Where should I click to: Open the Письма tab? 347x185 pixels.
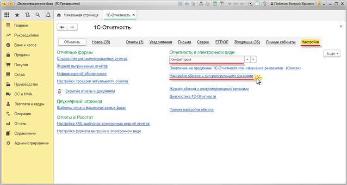[x=185, y=42]
